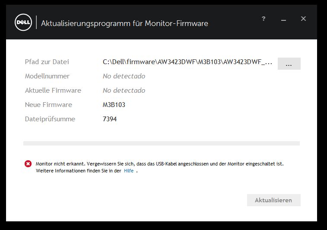327x230 pixels.
Task: Click the 'Pfad zur Datei' label
Action: coord(47,62)
